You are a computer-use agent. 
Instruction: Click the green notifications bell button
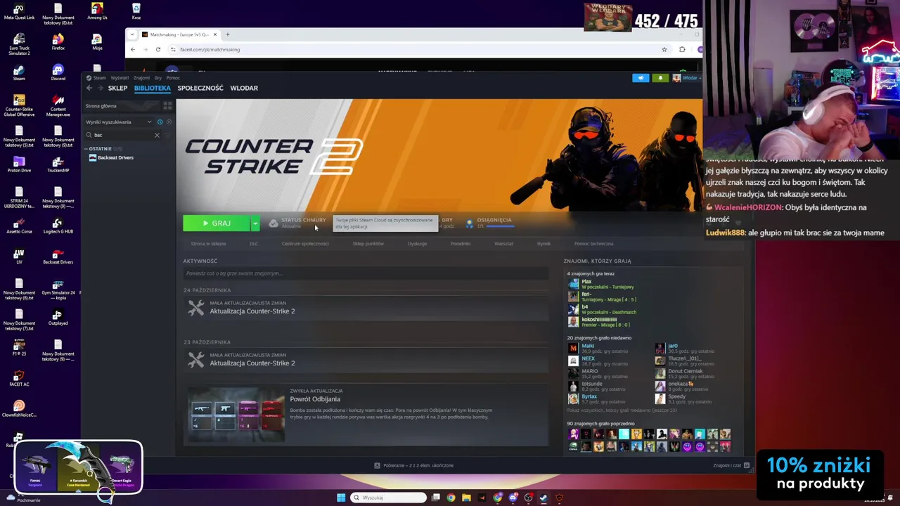(x=660, y=78)
